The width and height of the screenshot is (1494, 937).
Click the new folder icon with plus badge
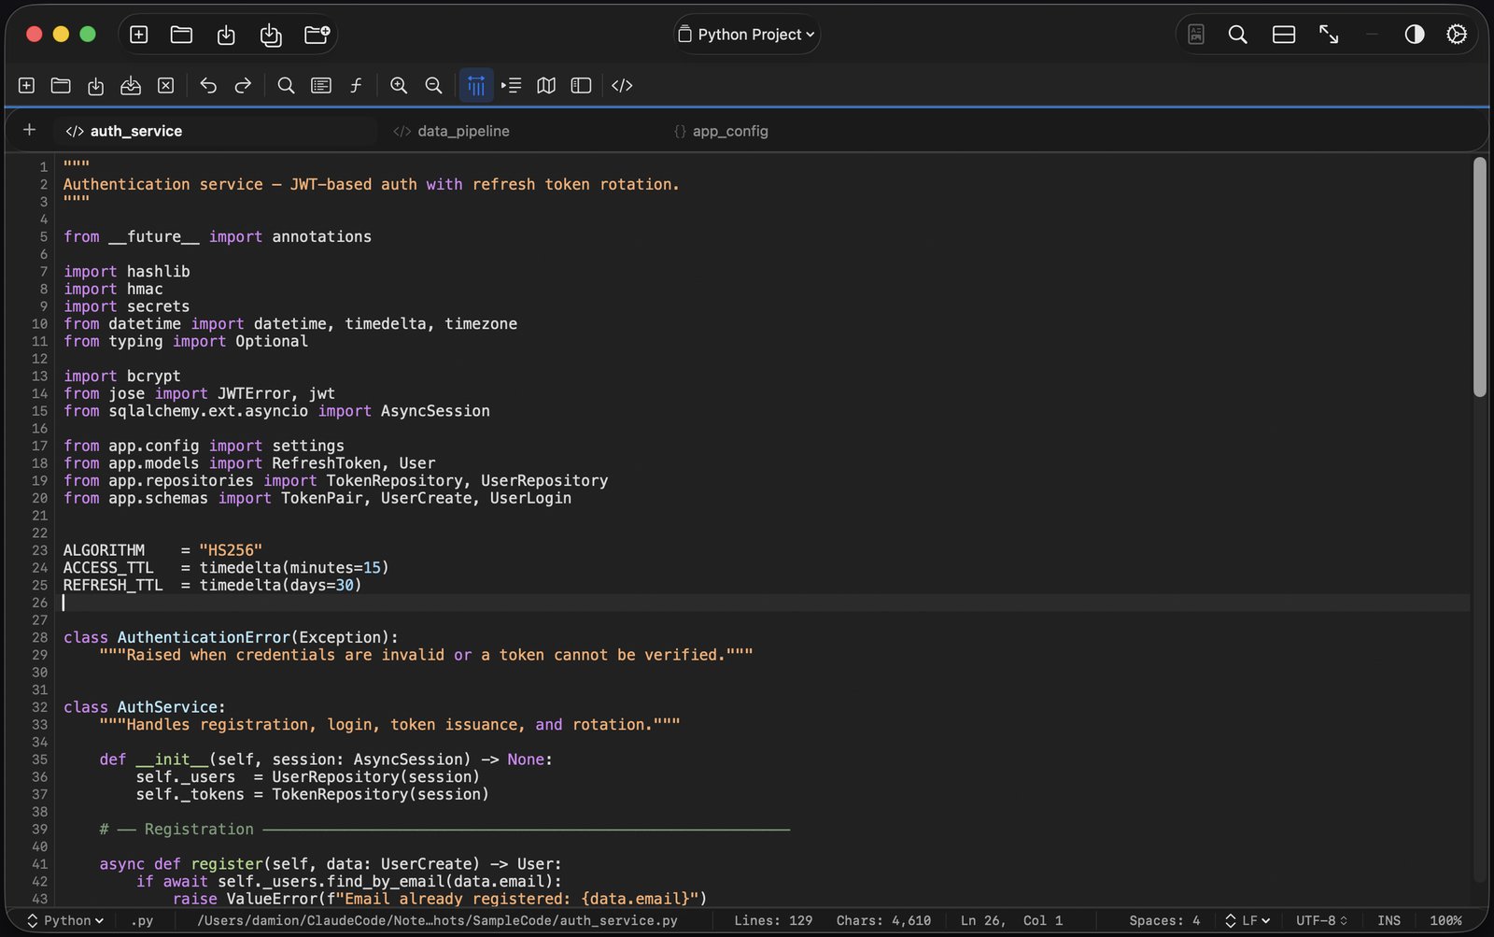317,35
